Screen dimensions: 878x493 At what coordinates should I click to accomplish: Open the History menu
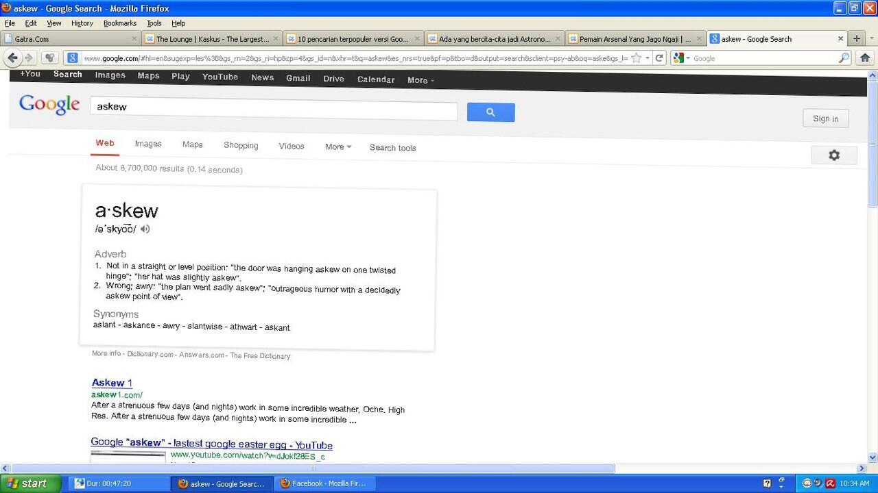pos(82,23)
